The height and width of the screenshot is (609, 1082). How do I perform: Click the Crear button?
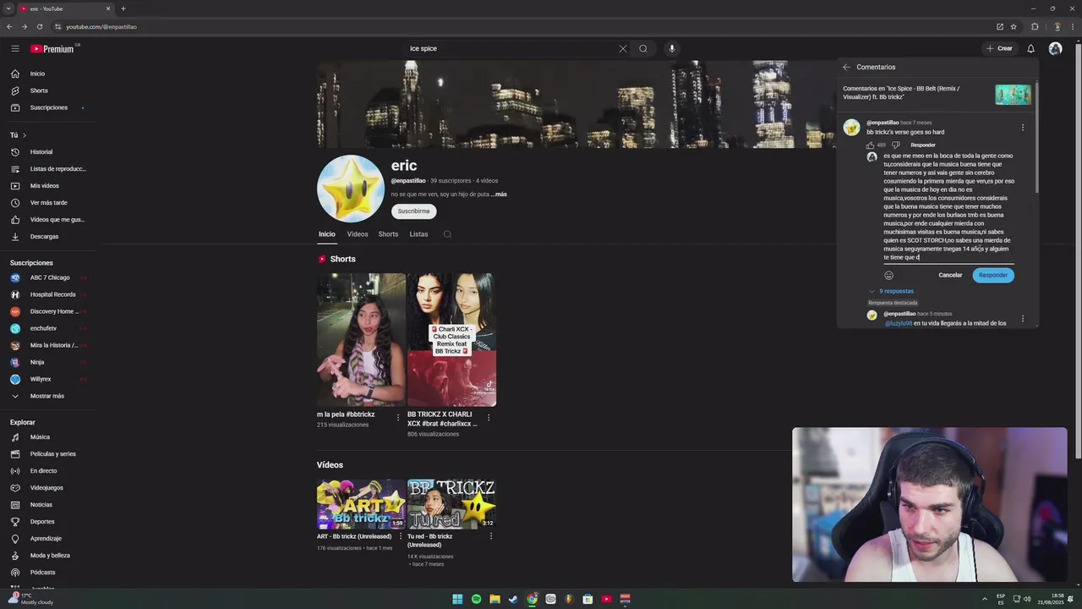click(x=999, y=49)
